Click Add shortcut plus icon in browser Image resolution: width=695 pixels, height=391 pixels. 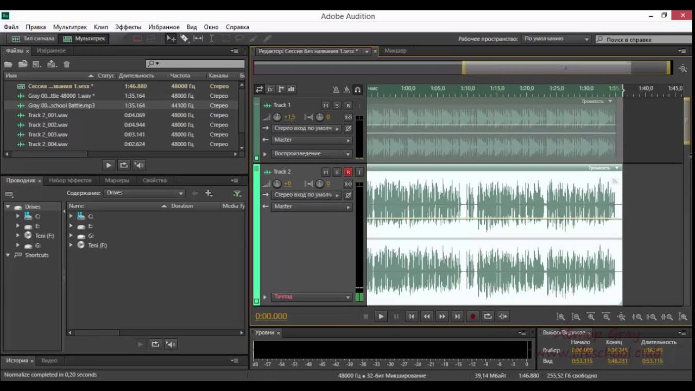[x=208, y=193]
